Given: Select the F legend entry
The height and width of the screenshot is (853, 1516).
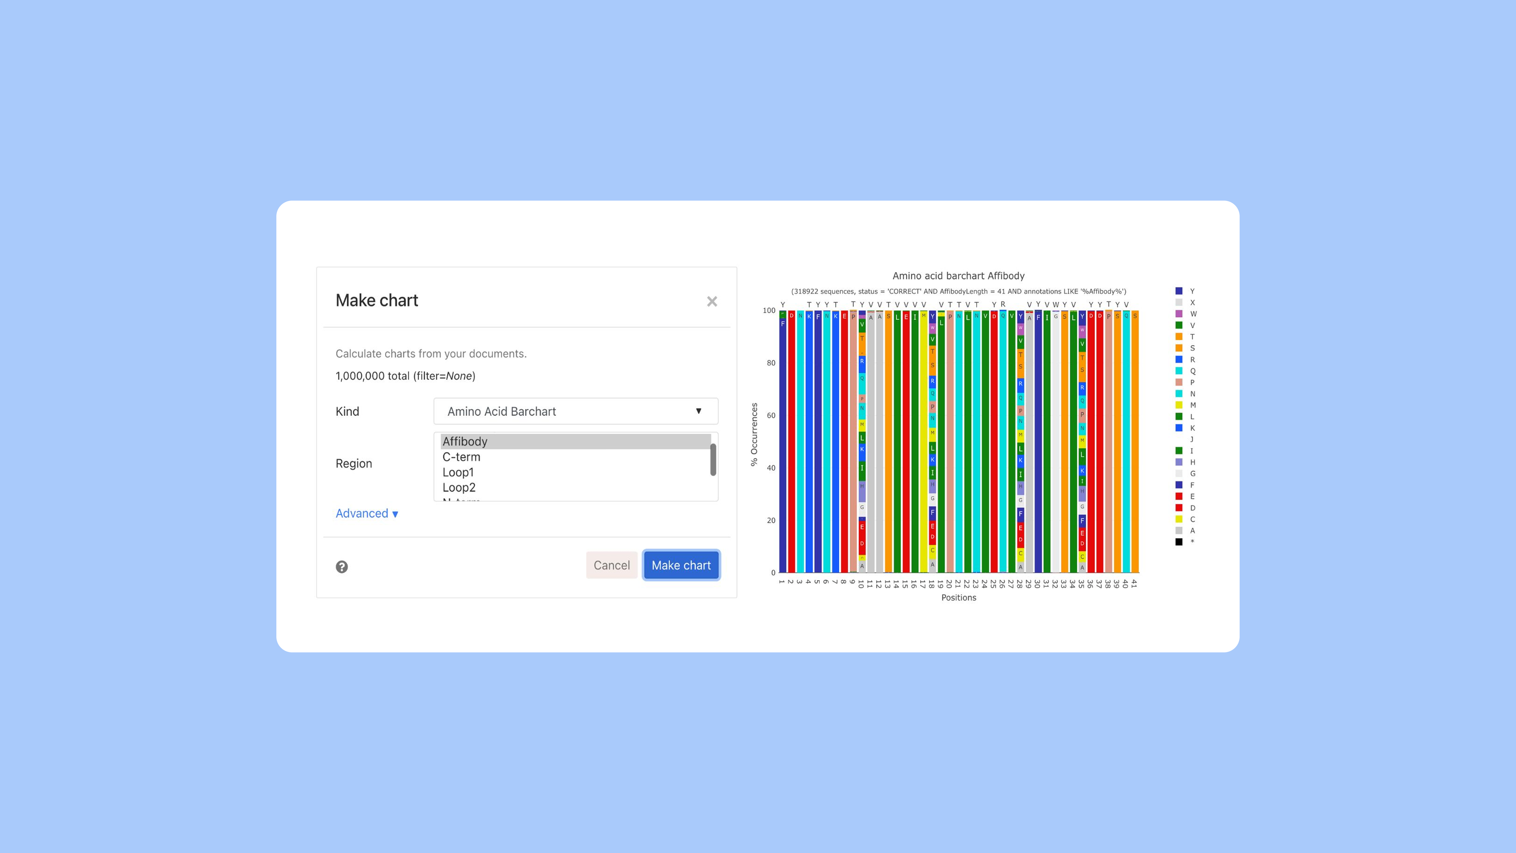Looking at the screenshot, I should tap(1185, 485).
